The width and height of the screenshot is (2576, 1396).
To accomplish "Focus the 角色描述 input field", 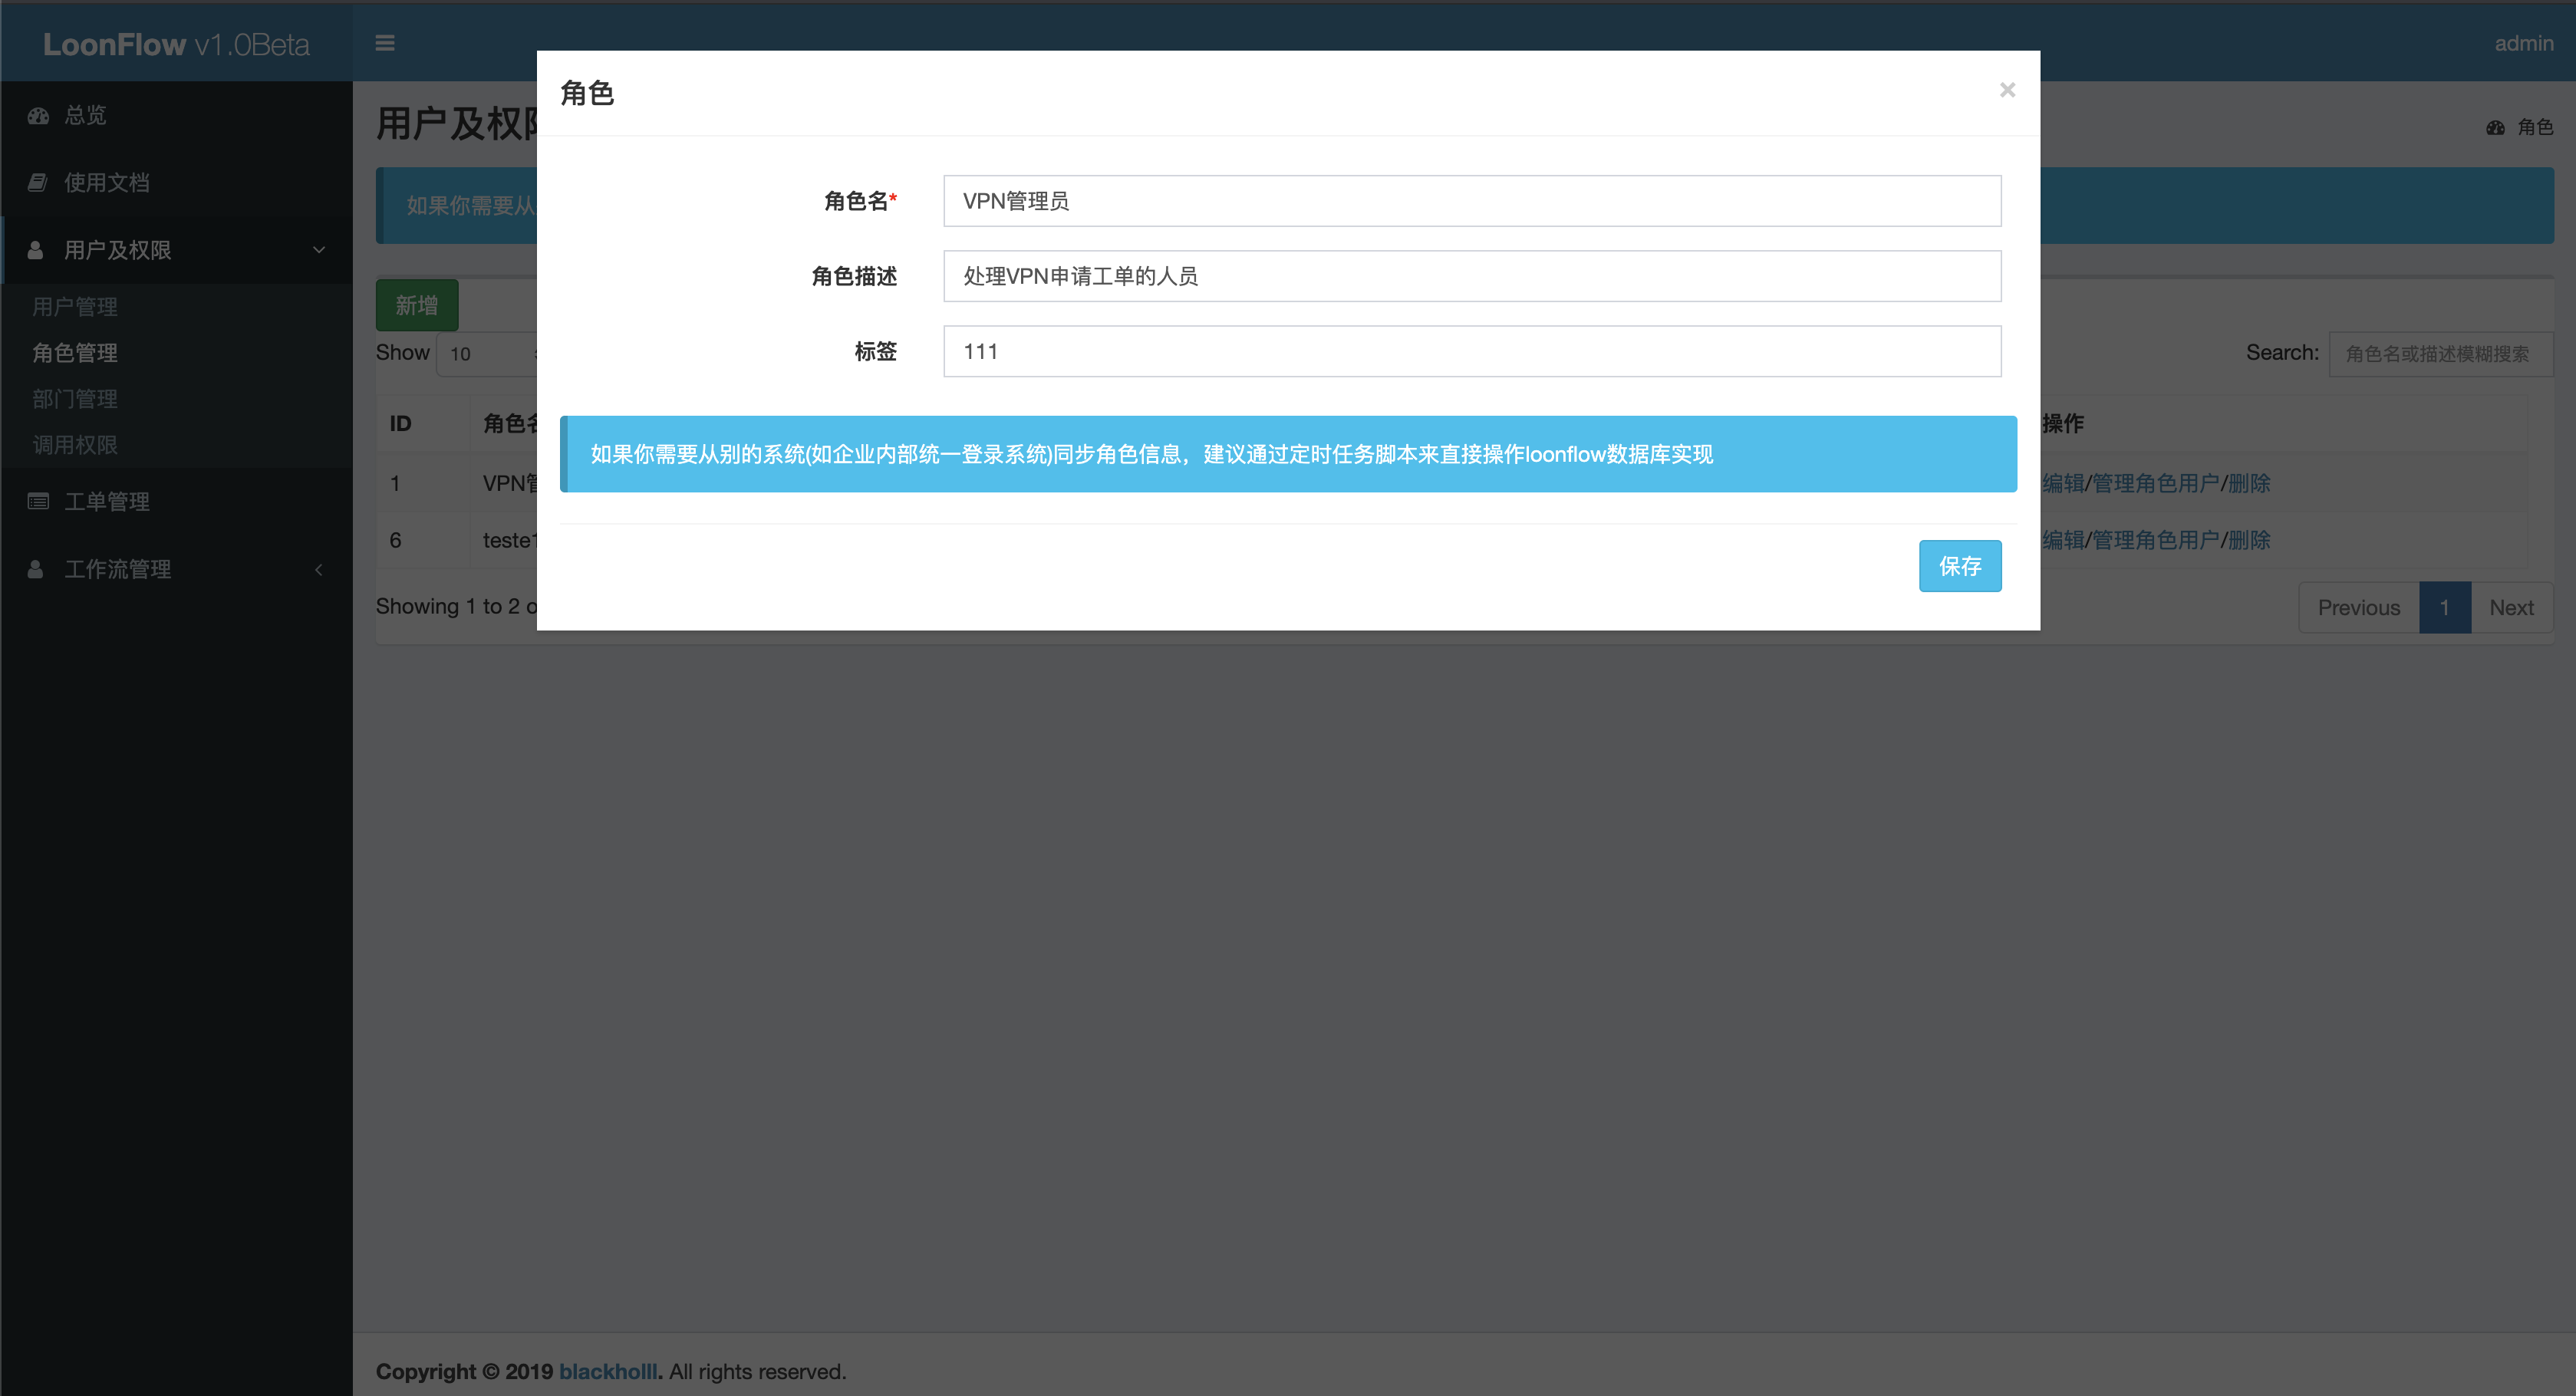I will tap(1472, 276).
